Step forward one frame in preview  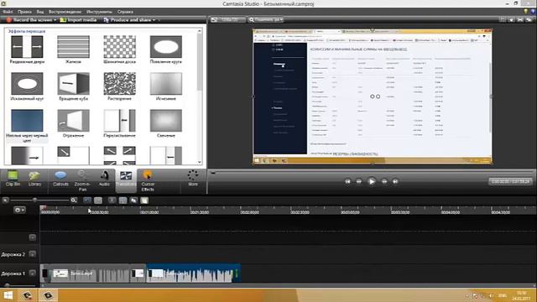click(x=384, y=181)
